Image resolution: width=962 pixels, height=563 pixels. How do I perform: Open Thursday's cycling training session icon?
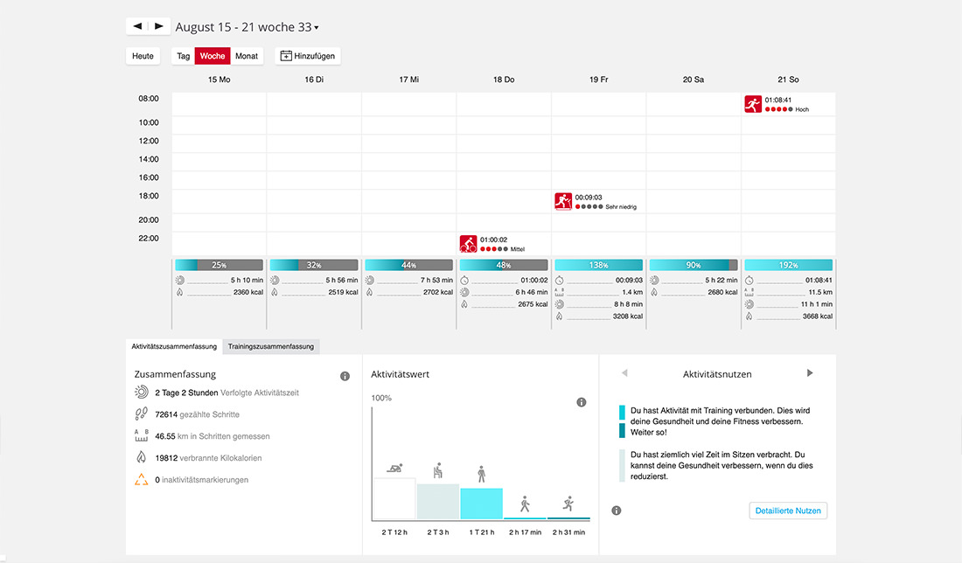468,244
